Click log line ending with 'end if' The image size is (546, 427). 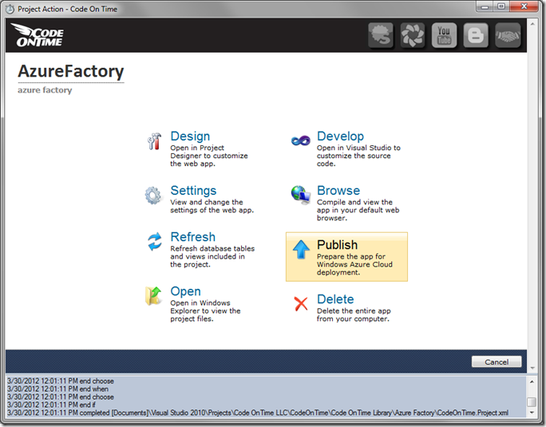[51, 405]
